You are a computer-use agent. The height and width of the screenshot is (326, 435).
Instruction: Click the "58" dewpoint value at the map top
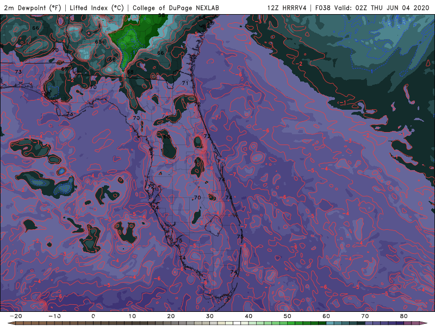(x=161, y=15)
